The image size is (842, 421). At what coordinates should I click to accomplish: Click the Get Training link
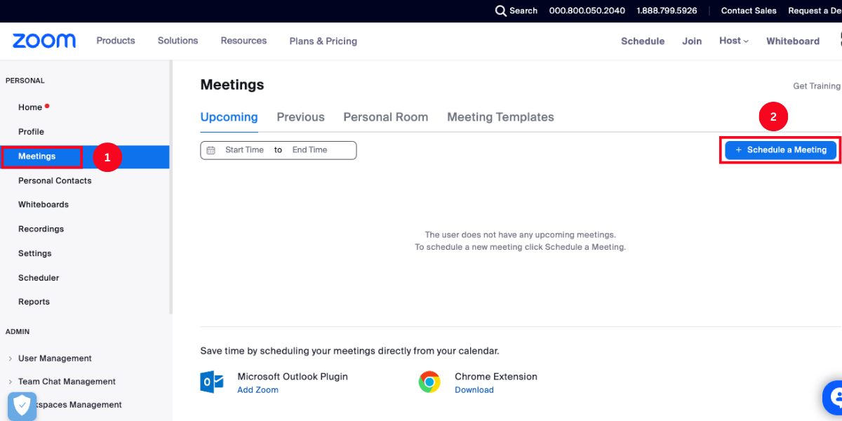(x=817, y=86)
